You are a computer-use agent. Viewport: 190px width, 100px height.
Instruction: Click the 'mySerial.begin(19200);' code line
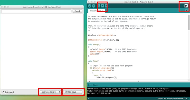pyautogui.click(x=101, y=49)
